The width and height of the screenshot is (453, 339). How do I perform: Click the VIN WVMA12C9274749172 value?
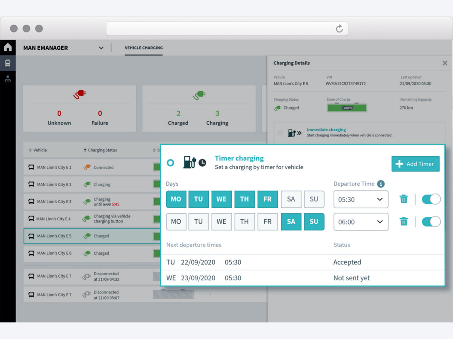point(346,84)
